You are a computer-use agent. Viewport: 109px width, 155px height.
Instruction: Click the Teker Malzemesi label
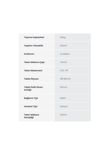click(x=33, y=71)
